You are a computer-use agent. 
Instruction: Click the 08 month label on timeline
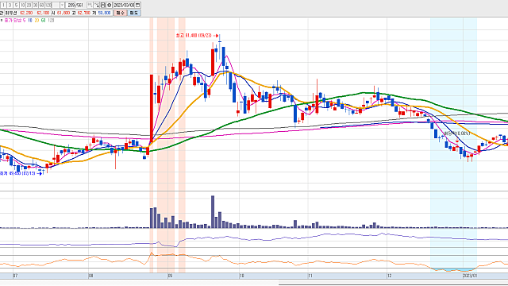click(x=90, y=276)
